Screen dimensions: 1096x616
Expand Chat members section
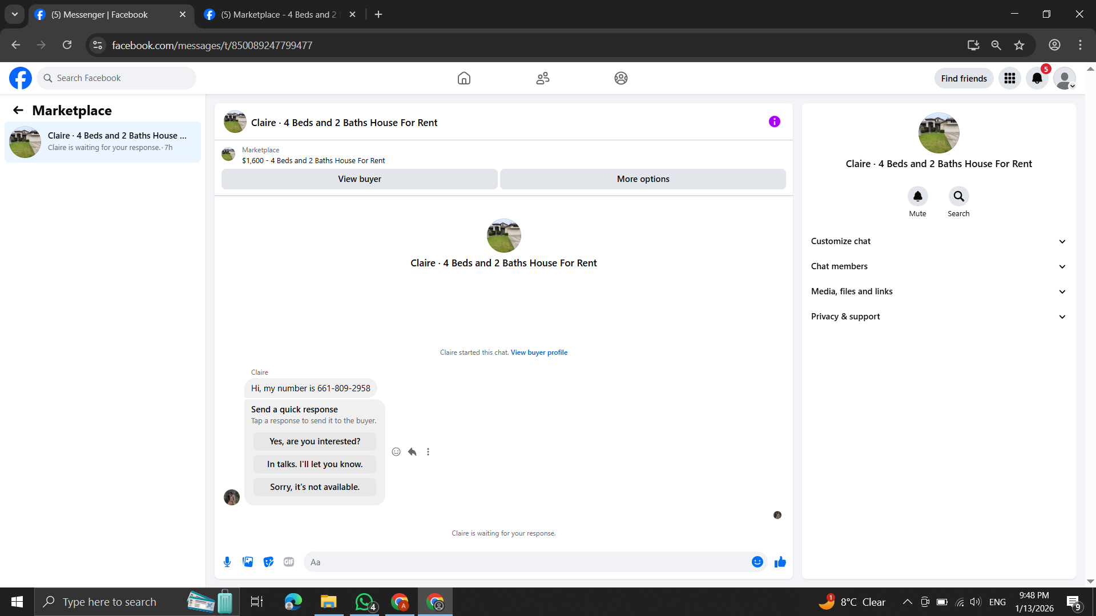point(938,266)
